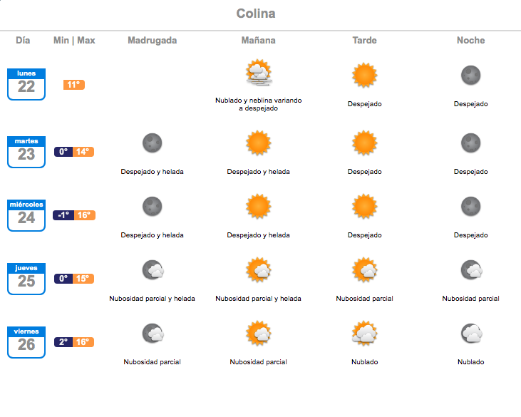This screenshot has height=417, width=521.
Task: Click the 11° max temperature badge for lunes
Action: click(73, 85)
